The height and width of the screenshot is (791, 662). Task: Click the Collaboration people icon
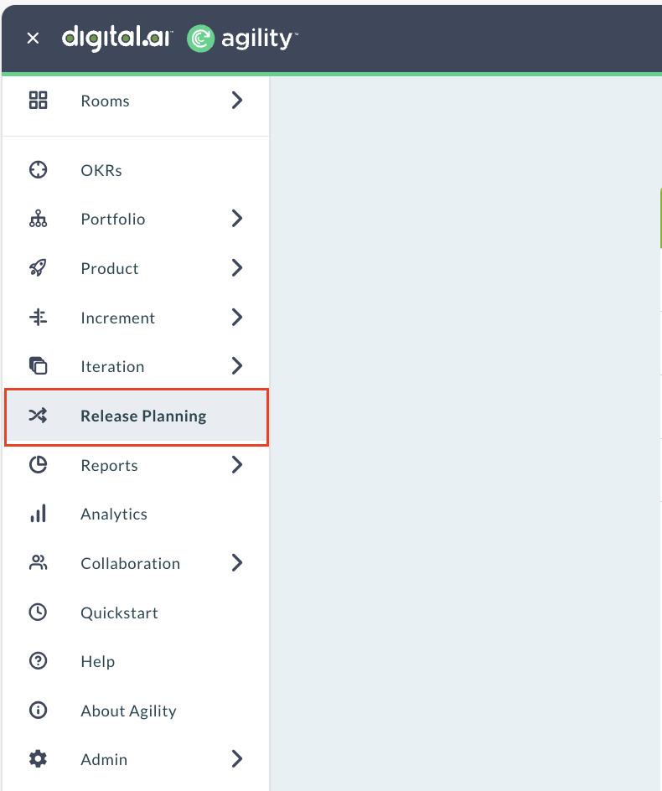pos(38,562)
